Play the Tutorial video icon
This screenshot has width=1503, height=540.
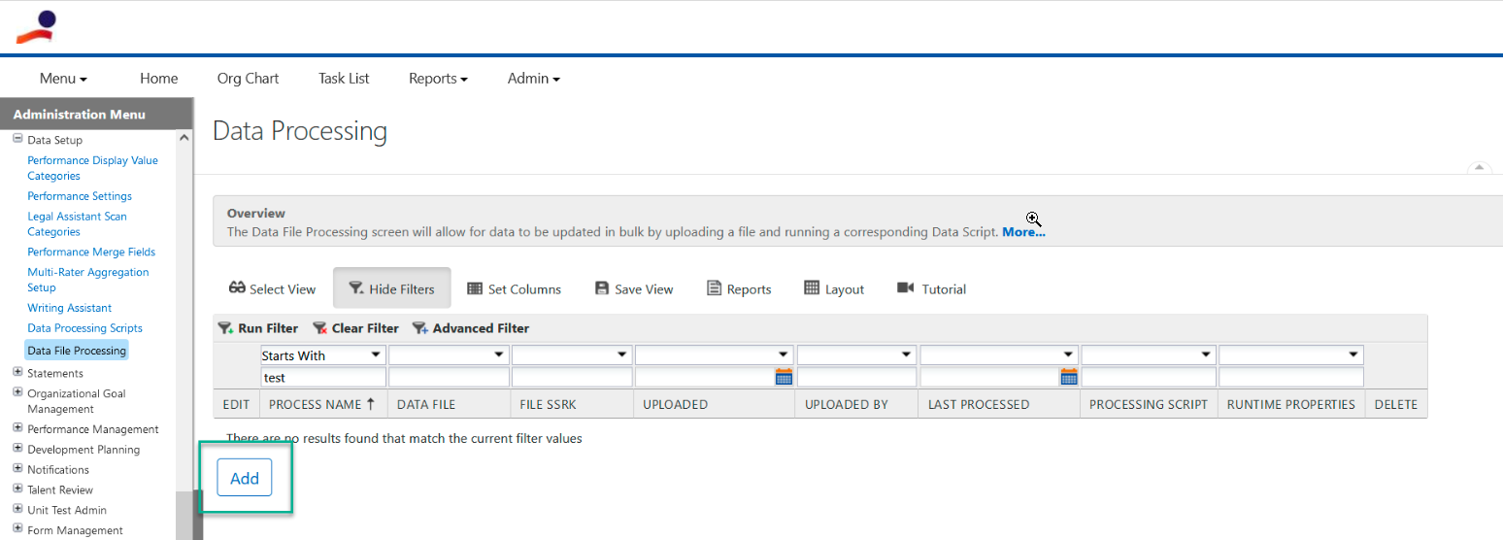tap(906, 287)
